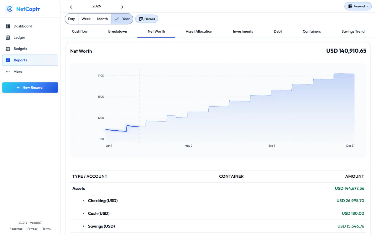The height and width of the screenshot is (235, 376).
Task: Expand the Checking (USD) row
Action: (x=83, y=201)
